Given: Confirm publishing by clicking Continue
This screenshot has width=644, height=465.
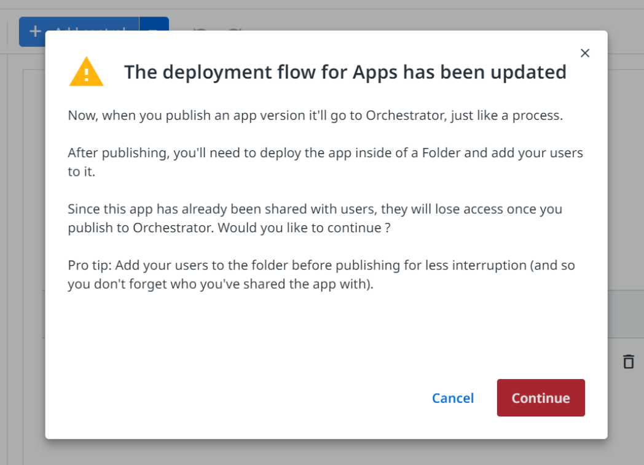Looking at the screenshot, I should pos(541,398).
